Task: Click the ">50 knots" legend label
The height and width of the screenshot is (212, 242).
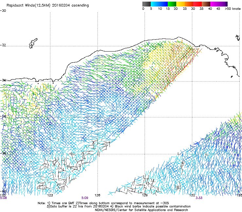Action: click(233, 9)
